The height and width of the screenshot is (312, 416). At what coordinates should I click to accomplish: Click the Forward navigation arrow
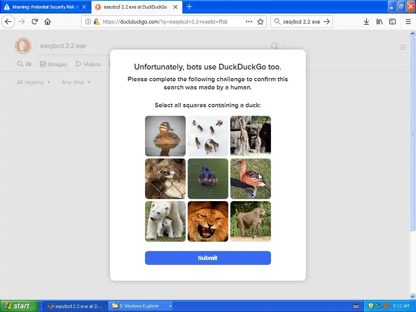[22, 22]
